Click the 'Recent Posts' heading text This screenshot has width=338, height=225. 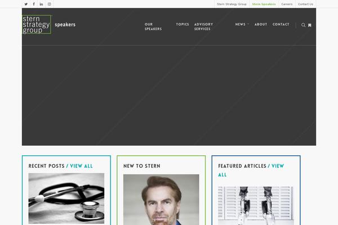click(x=47, y=166)
